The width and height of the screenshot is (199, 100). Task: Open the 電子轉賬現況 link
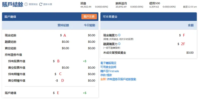(x=108, y=63)
